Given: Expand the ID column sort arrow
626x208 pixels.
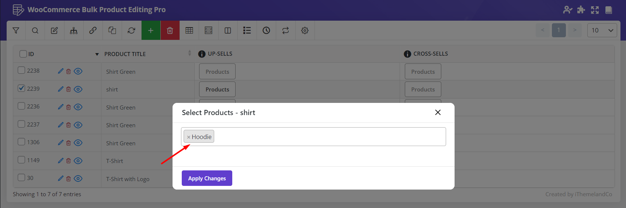Looking at the screenshot, I should 97,54.
